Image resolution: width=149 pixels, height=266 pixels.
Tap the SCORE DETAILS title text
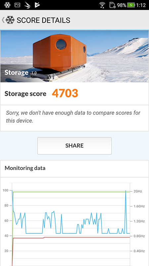coord(43,20)
